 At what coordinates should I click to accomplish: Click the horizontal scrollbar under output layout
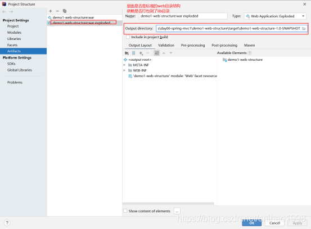(x=168, y=204)
